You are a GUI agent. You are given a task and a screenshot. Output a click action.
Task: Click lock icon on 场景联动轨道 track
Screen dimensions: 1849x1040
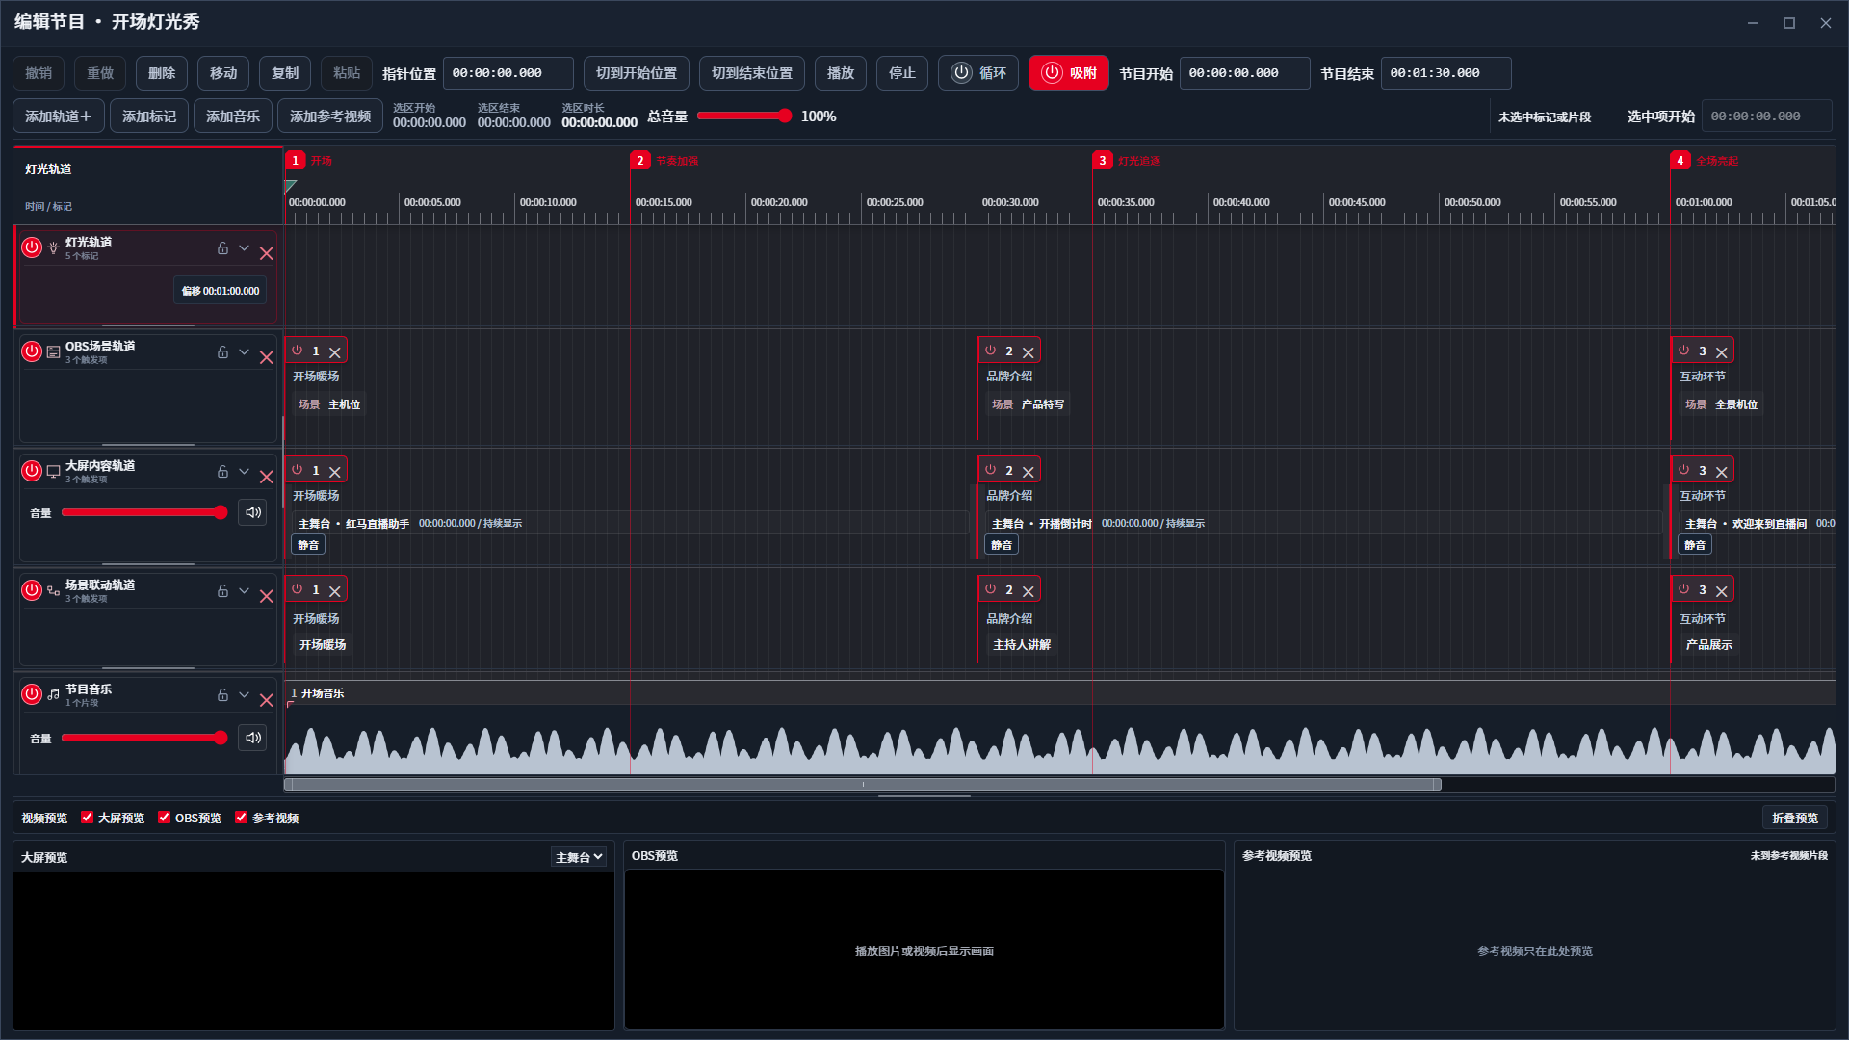222,591
